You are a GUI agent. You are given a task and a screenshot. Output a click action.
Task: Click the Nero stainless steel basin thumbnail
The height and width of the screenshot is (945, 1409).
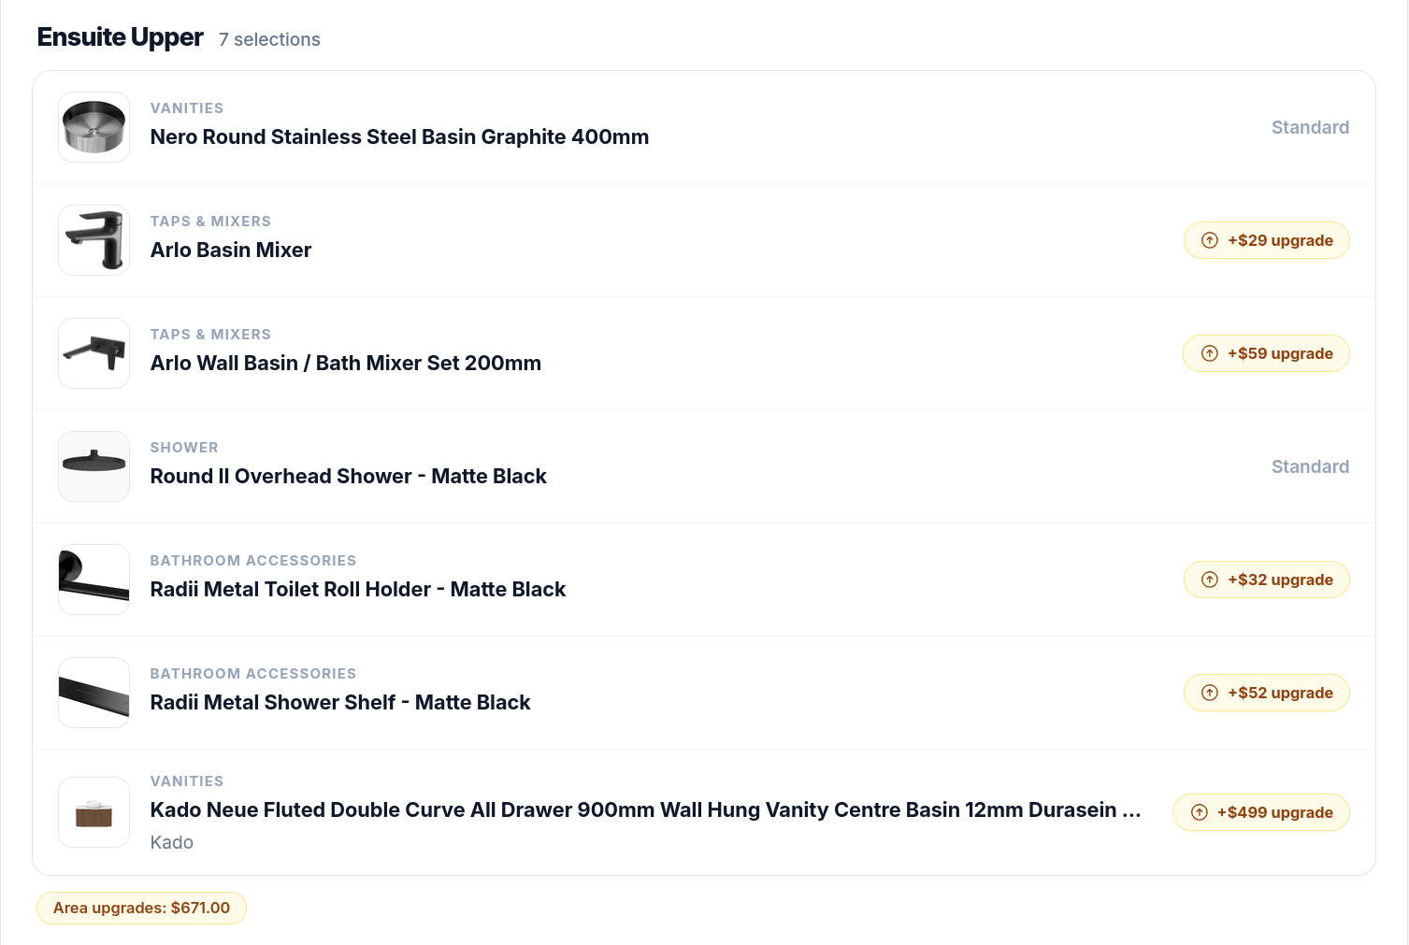coord(93,127)
